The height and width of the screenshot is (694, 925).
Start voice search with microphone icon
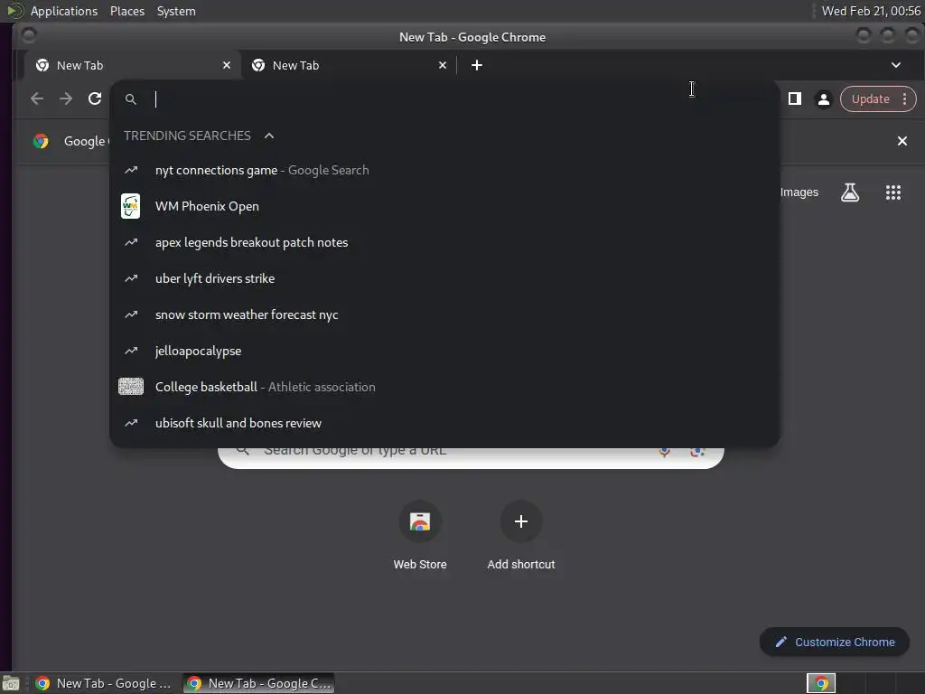click(664, 452)
